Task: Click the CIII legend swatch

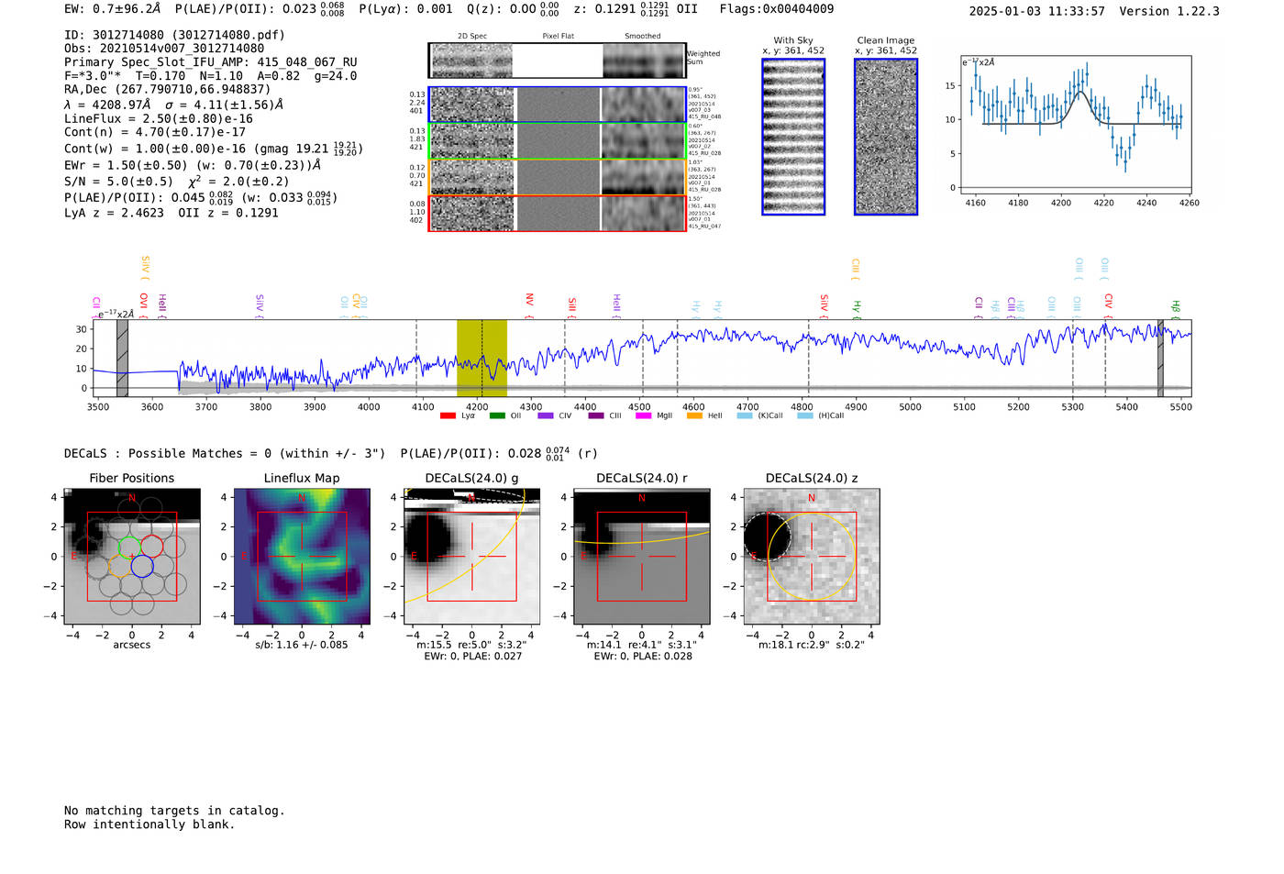Action: pyautogui.click(x=596, y=415)
